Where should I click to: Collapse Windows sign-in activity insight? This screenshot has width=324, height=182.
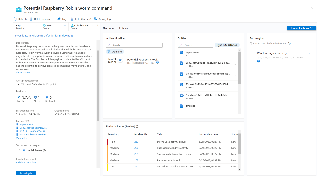click(x=254, y=53)
